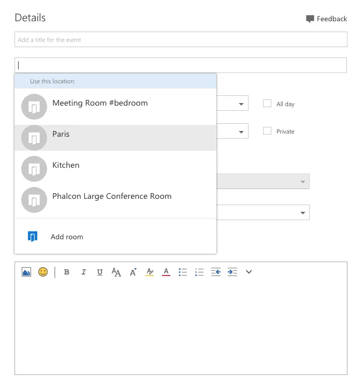Select Phalcon Large Conference Room
The image size is (364, 391).
[115, 200]
